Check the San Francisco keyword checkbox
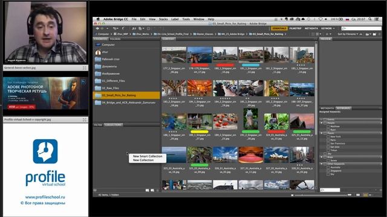This screenshot has width=387, height=217. coord(328,143)
